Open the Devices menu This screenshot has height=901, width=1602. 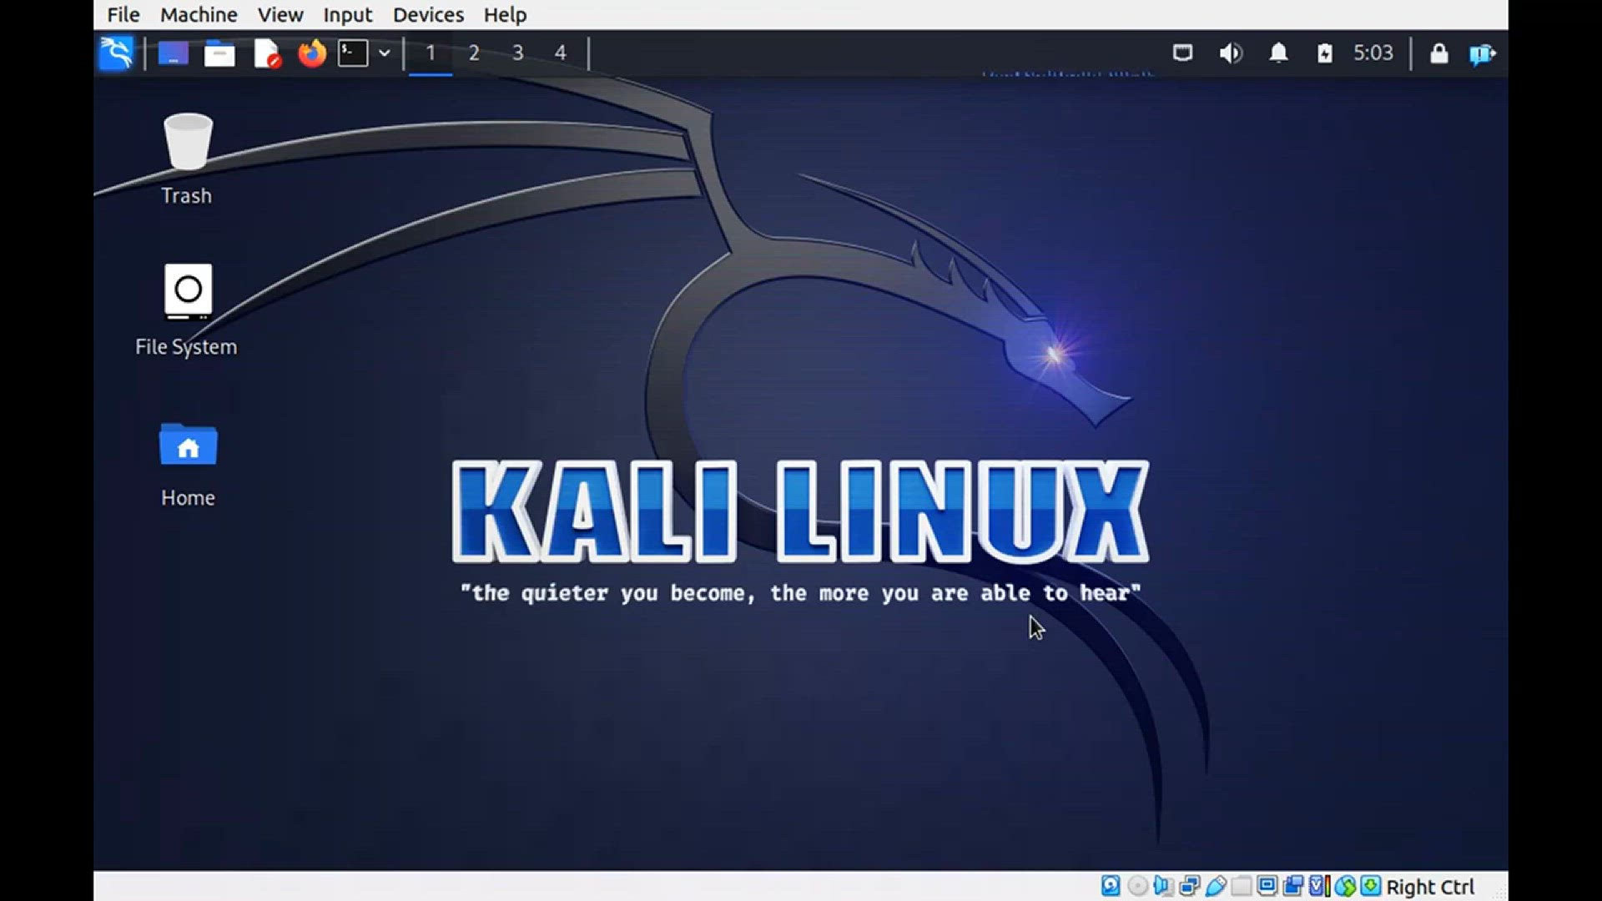click(x=428, y=15)
